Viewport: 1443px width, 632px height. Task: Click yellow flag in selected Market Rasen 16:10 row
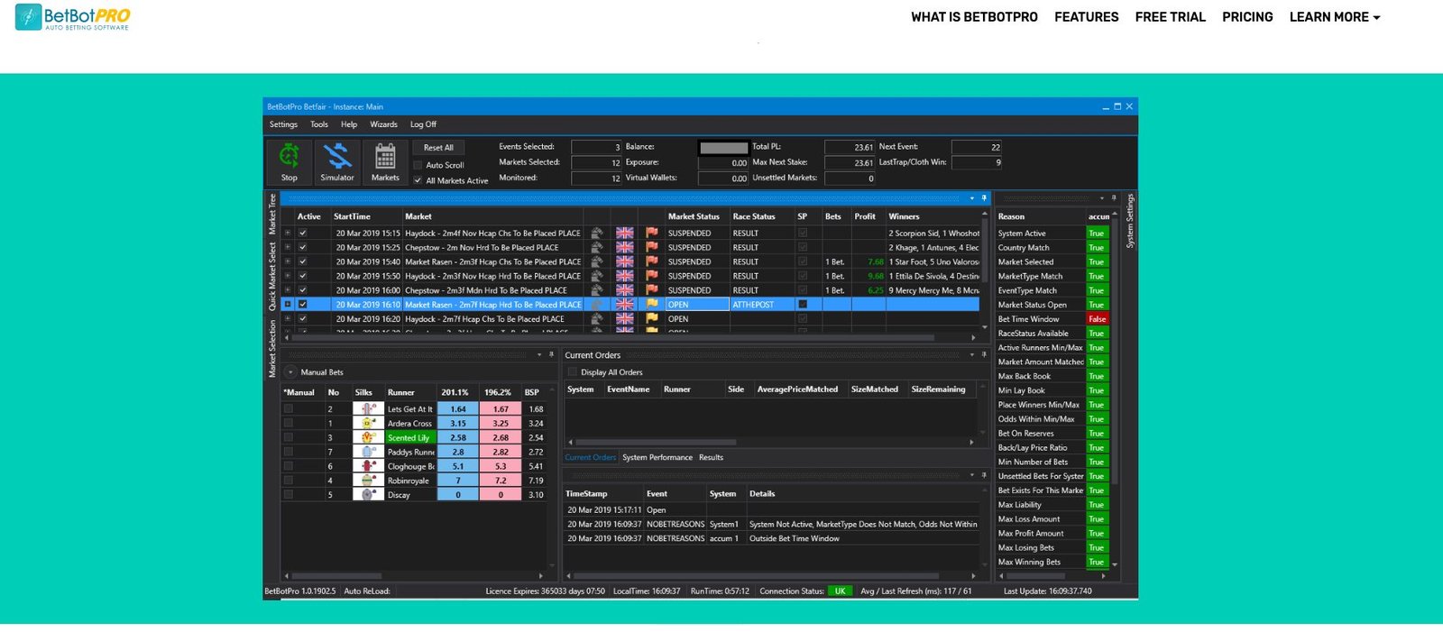tap(652, 305)
